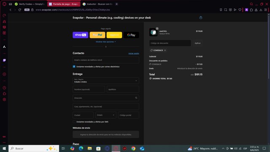Open GX Control speedometer in sidebar
Screen dimensions: 270x152
4,16
